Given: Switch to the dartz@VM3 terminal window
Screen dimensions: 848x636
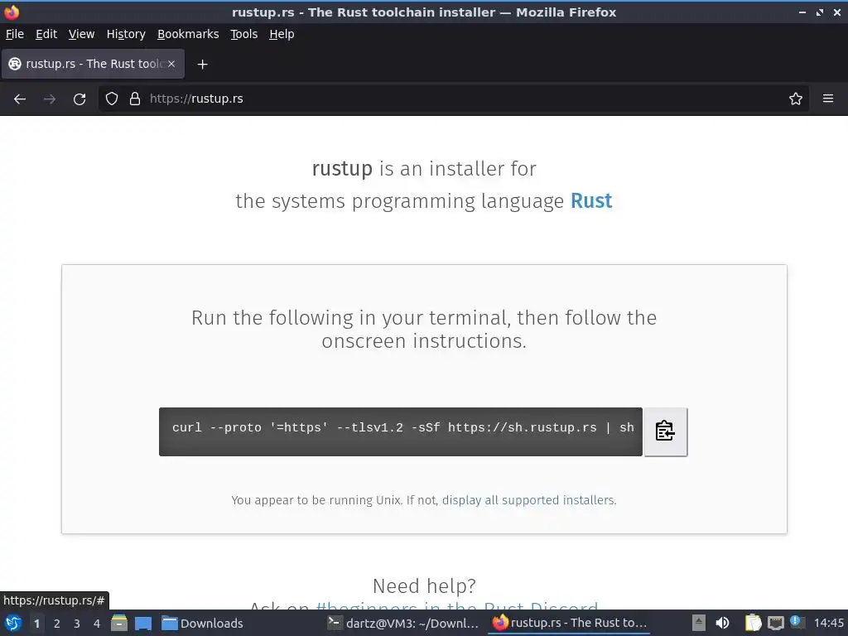Looking at the screenshot, I should pos(403,623).
